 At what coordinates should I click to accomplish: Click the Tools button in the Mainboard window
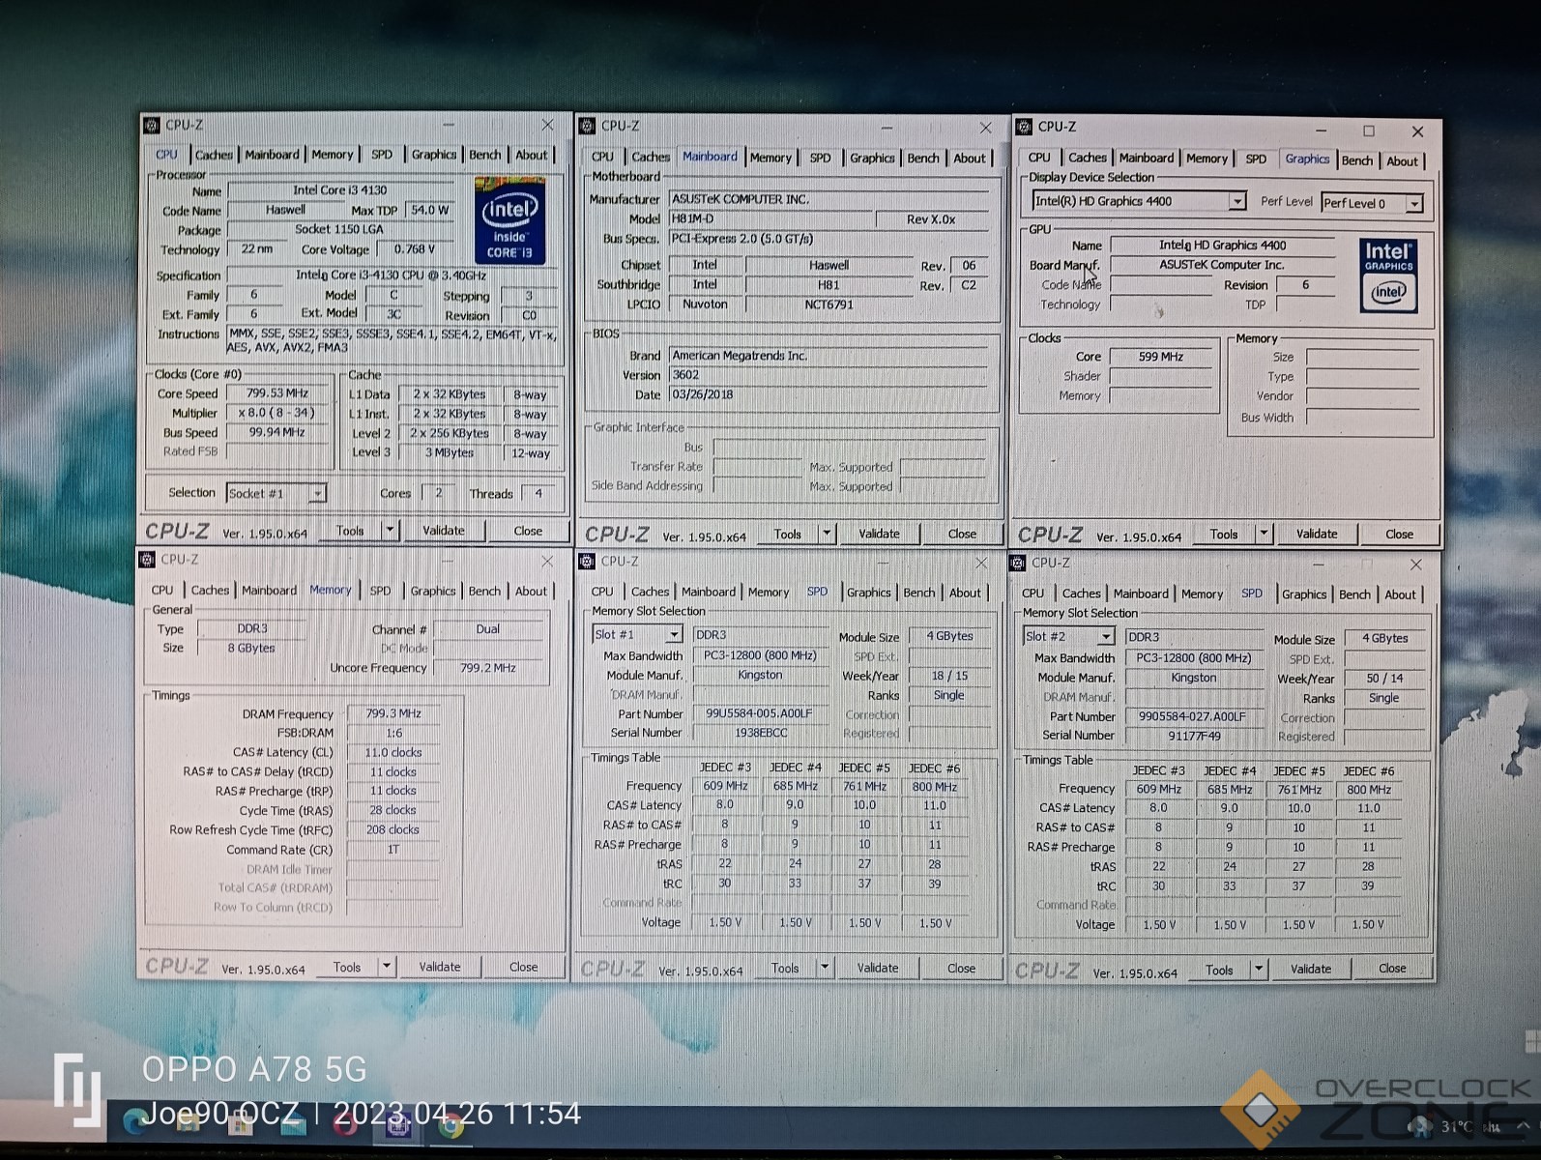(x=788, y=533)
